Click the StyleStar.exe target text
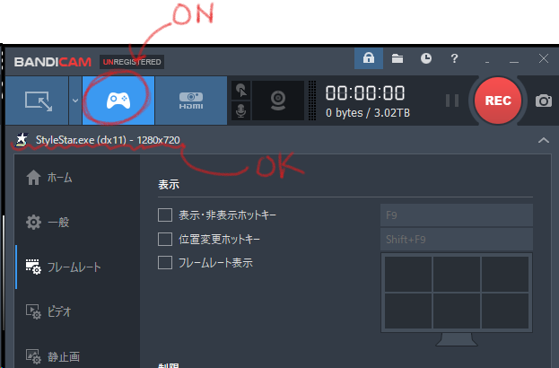Screen dimensions: 559x368 [x=108, y=140]
